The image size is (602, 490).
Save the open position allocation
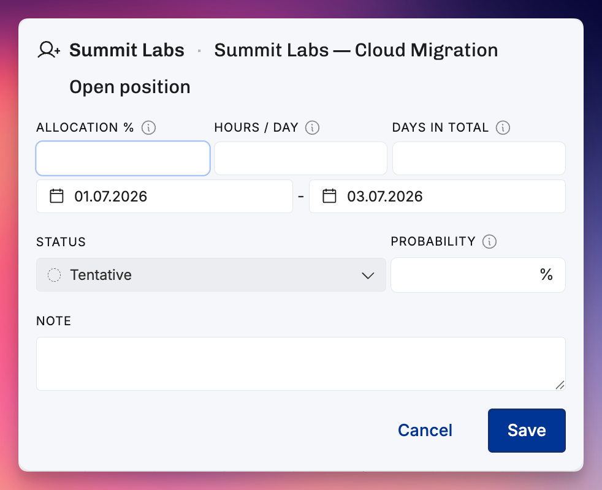527,431
